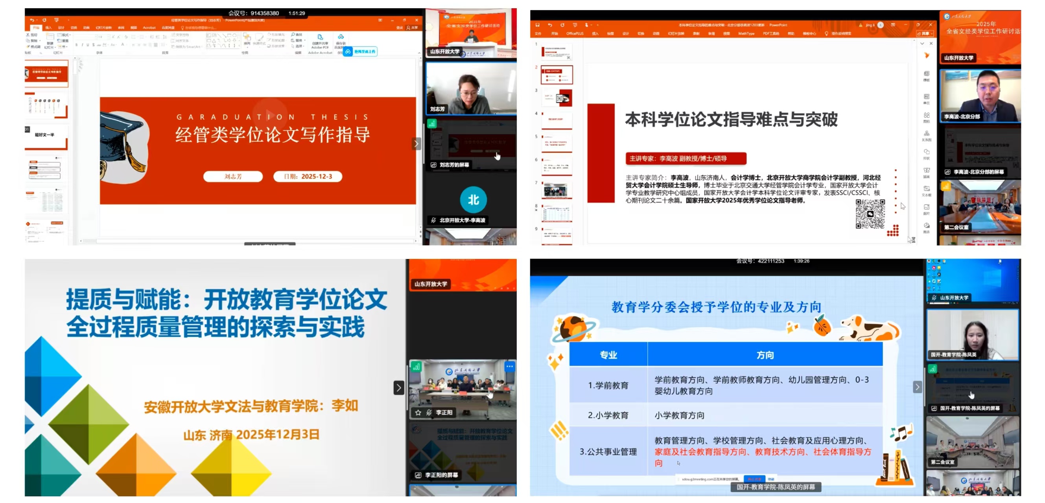Viewport: 1045px width, 503px height.
Task: Toggle Bold formatting in the left PowerPoint ribbon
Action: coord(76,45)
